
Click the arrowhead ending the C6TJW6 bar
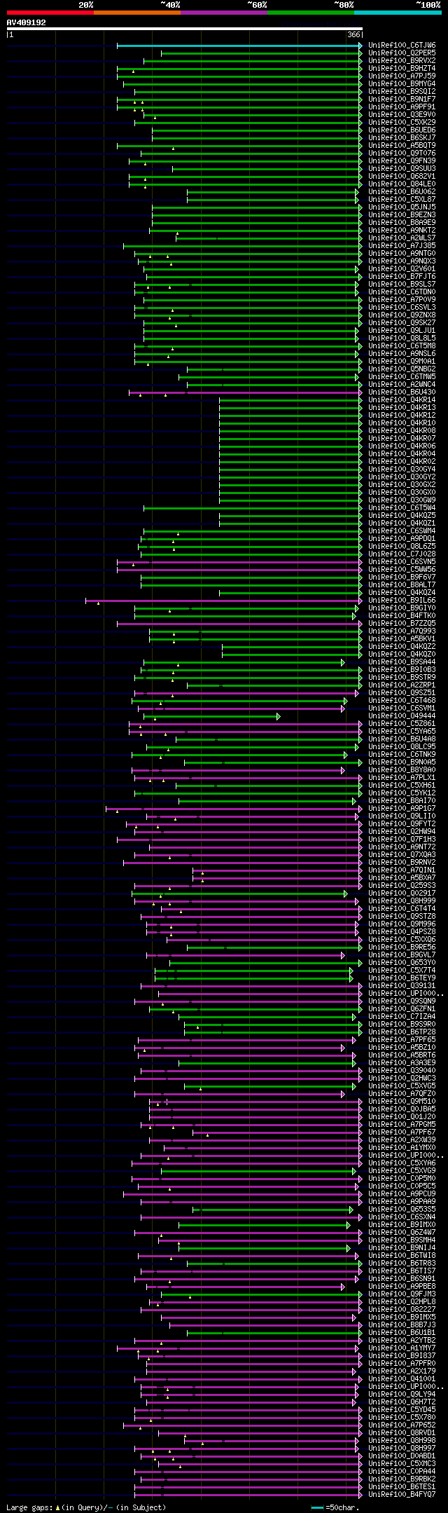[360, 46]
